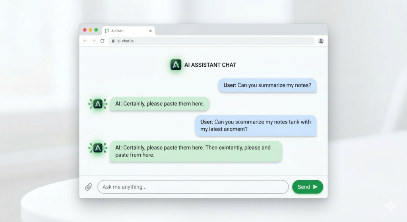Click the AI Assistant Chat header logo

(176, 65)
